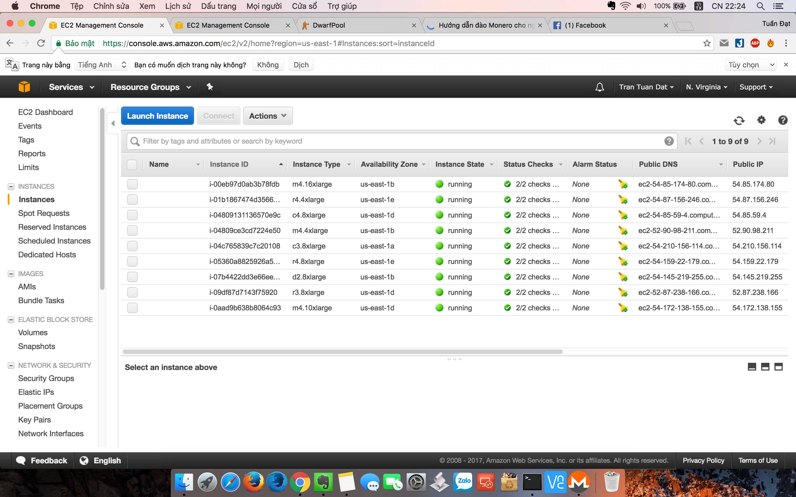Toggle the select-all header checkbox

pos(132,164)
